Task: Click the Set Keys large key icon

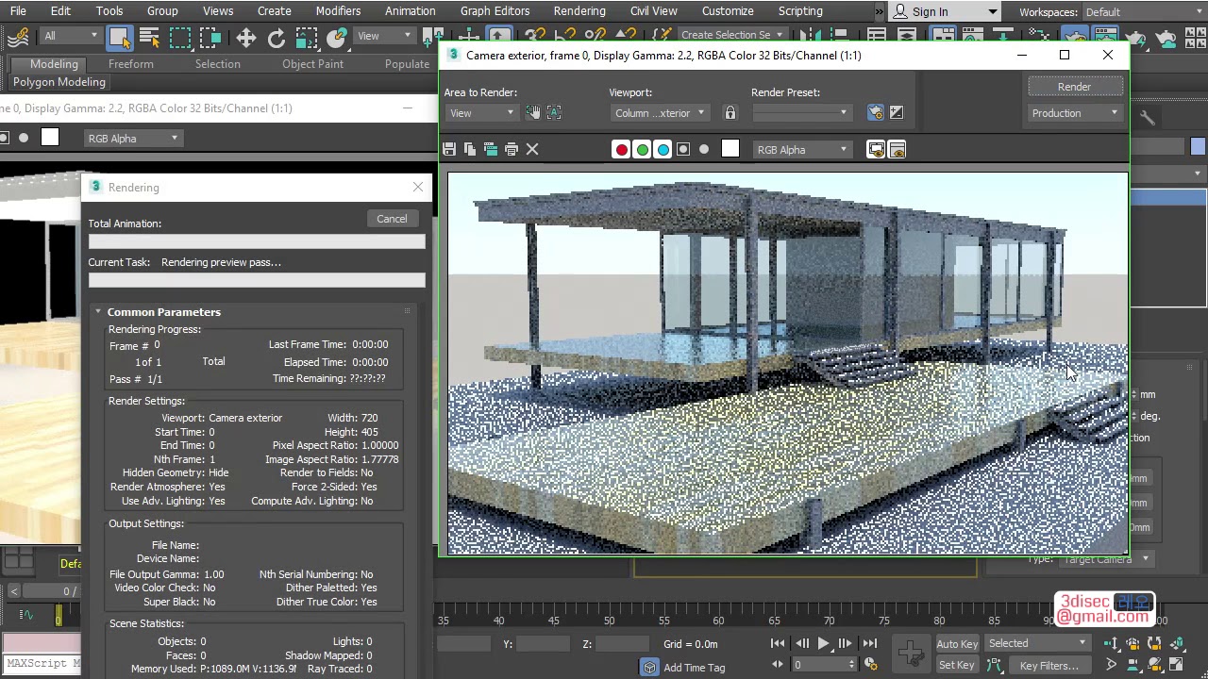Action: [x=911, y=654]
